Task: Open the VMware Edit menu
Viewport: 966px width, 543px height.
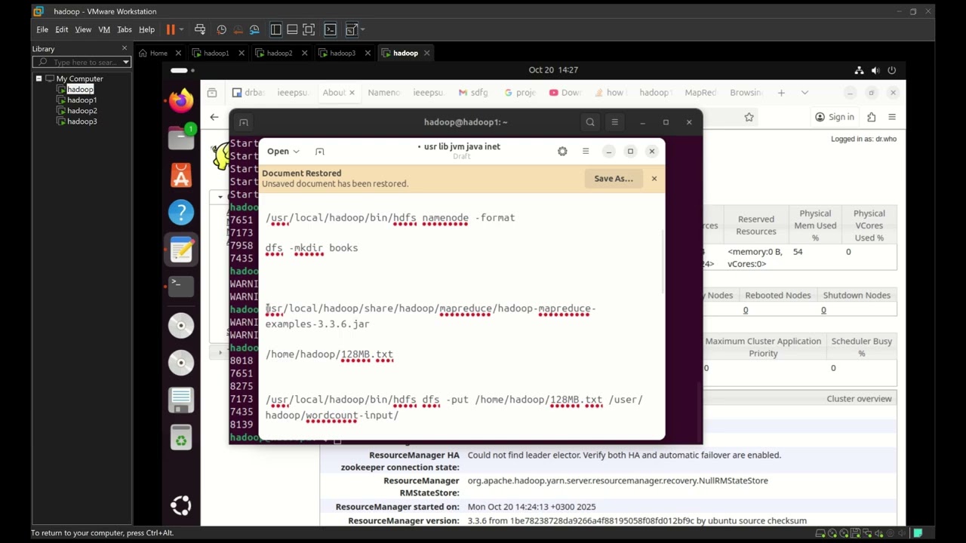Action: pos(62,29)
